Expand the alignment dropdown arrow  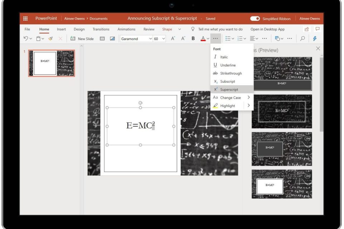pyautogui.click(x=257, y=39)
